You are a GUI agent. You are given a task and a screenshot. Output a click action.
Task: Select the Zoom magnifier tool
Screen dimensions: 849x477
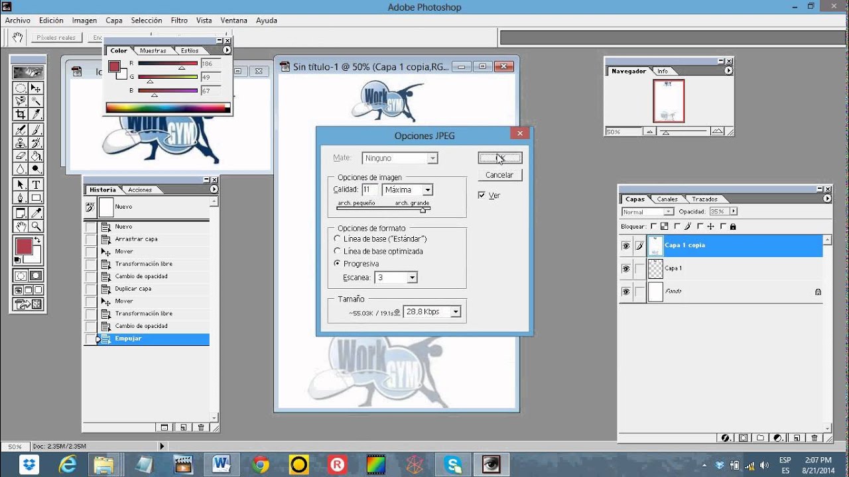coord(36,227)
